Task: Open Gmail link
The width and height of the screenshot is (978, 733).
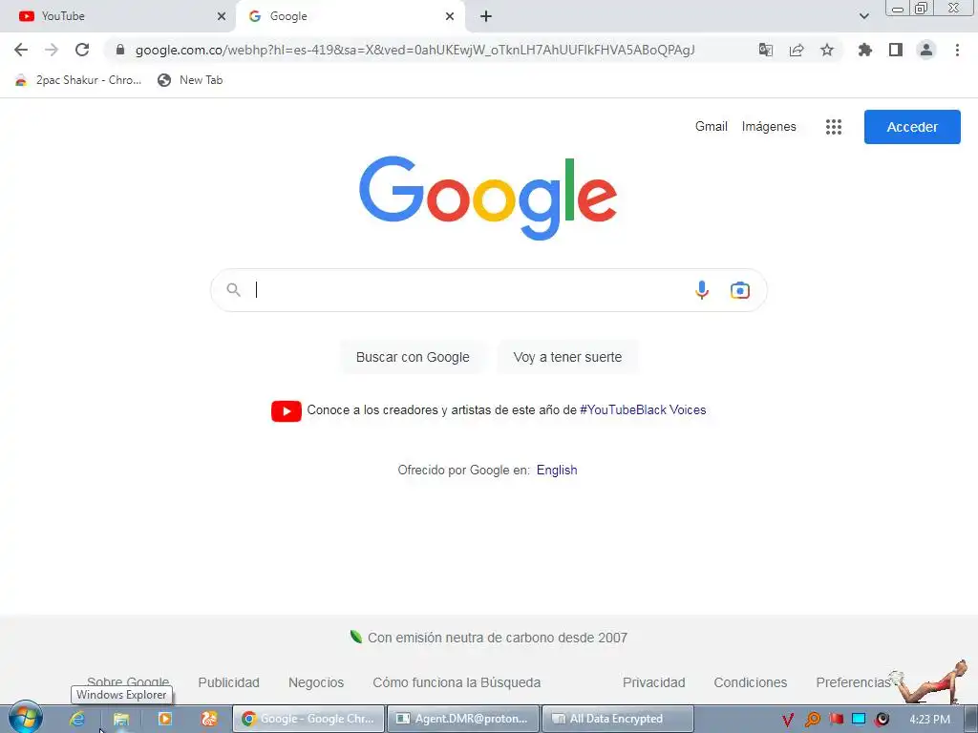Action: (711, 127)
